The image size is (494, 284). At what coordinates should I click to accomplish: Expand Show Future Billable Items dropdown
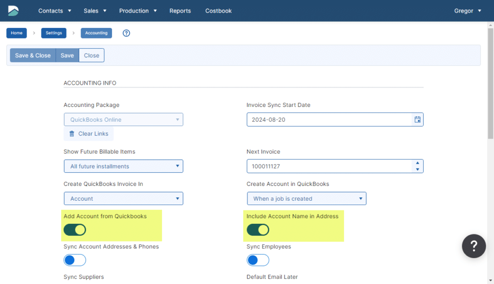pos(123,167)
